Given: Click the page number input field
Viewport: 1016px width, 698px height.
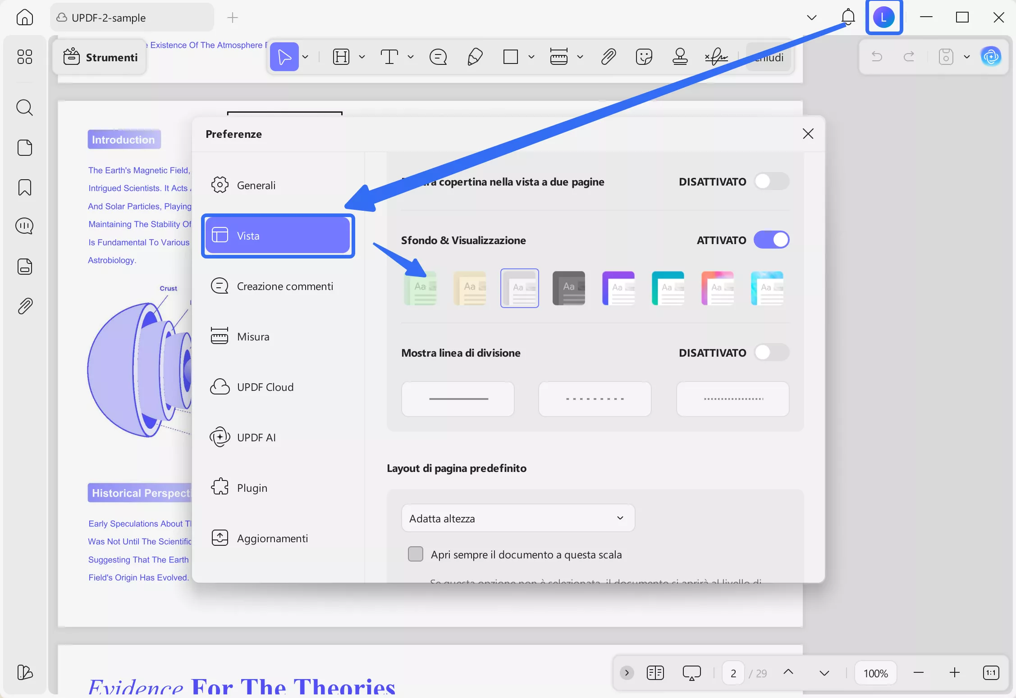Looking at the screenshot, I should pos(733,673).
